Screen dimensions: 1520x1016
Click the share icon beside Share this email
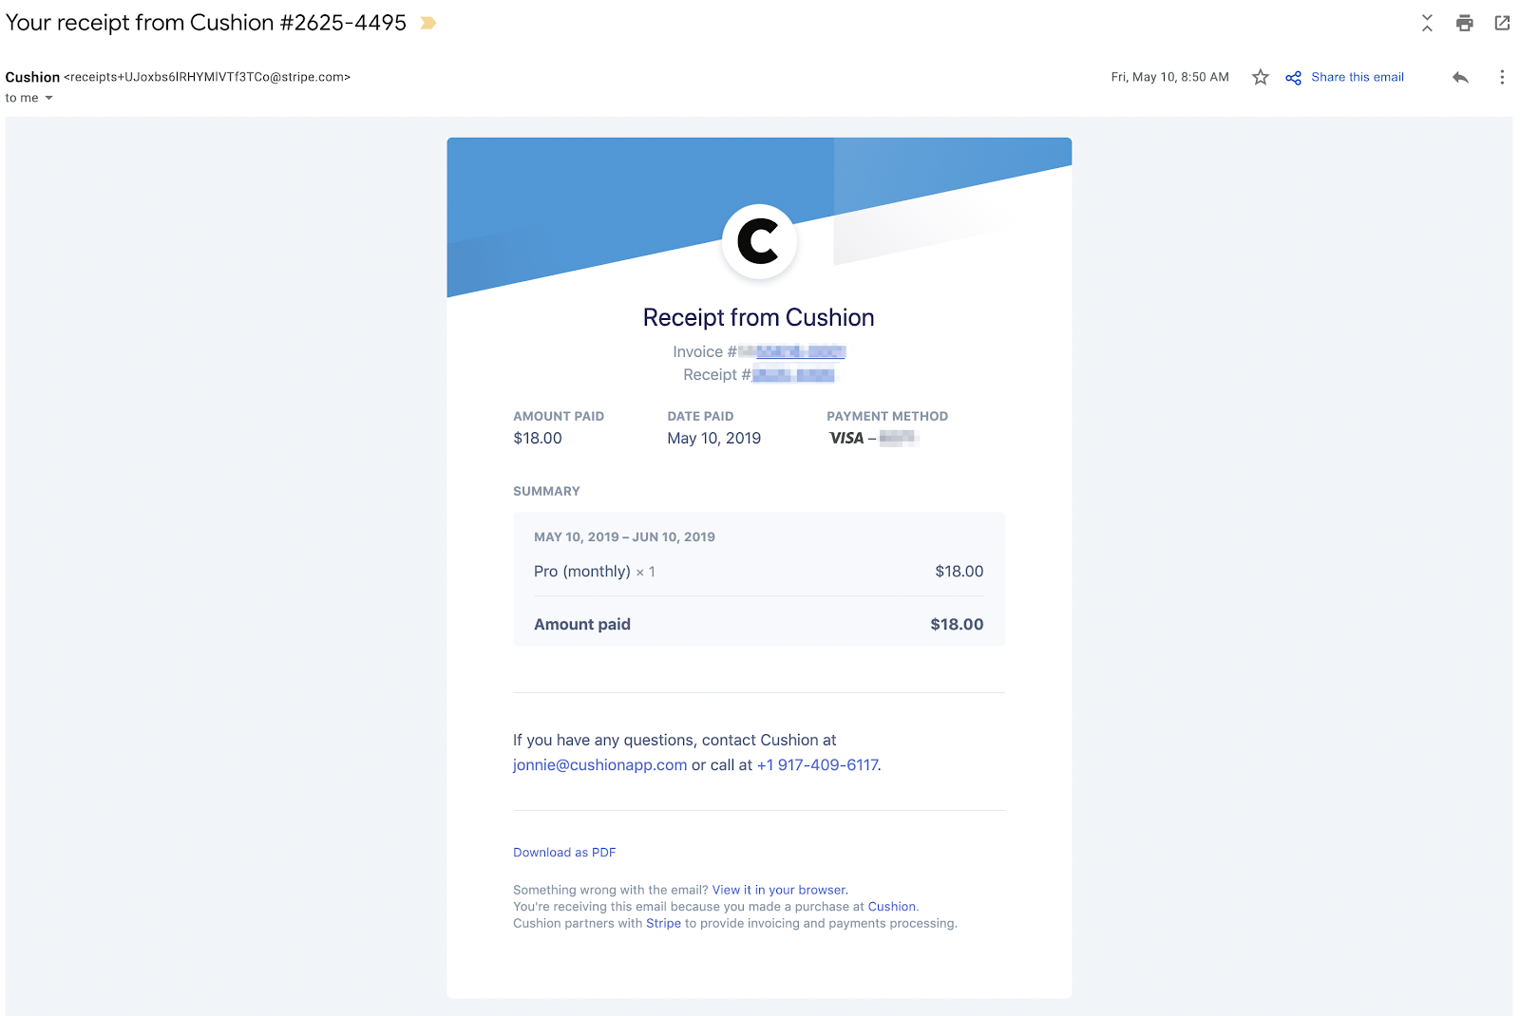(1293, 78)
